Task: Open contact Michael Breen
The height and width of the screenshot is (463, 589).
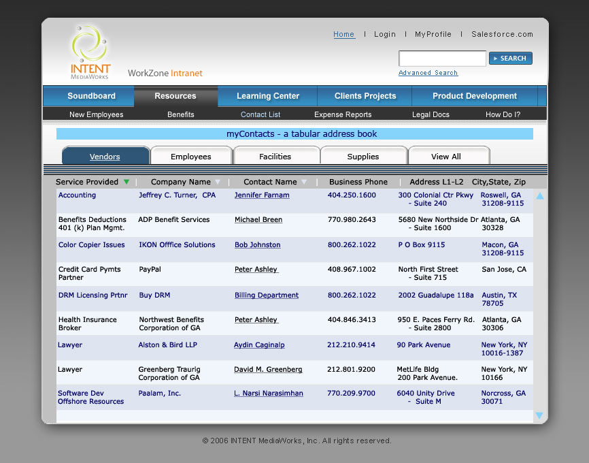Action: 258,220
